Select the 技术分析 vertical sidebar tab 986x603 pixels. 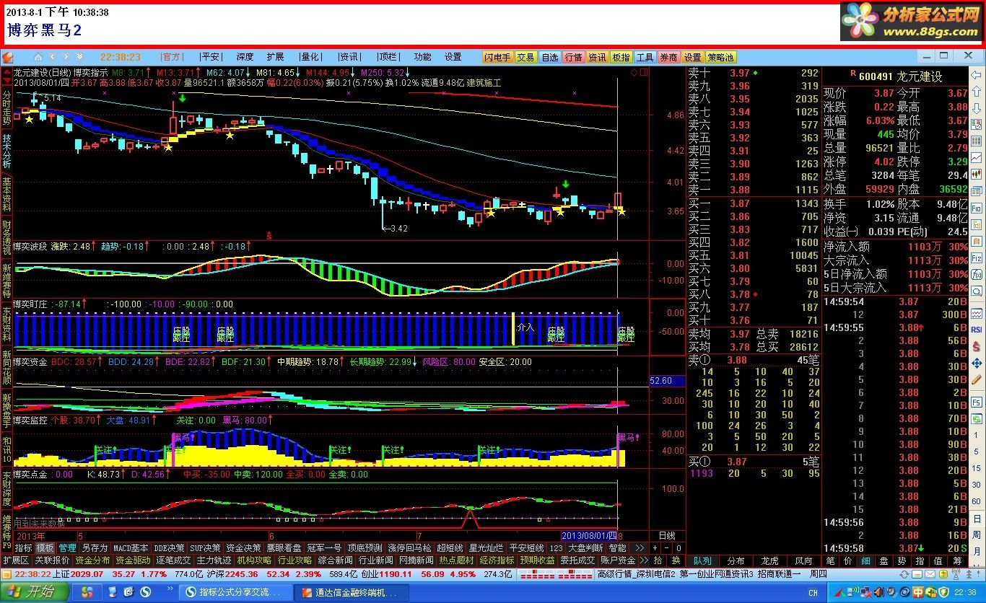(6, 150)
